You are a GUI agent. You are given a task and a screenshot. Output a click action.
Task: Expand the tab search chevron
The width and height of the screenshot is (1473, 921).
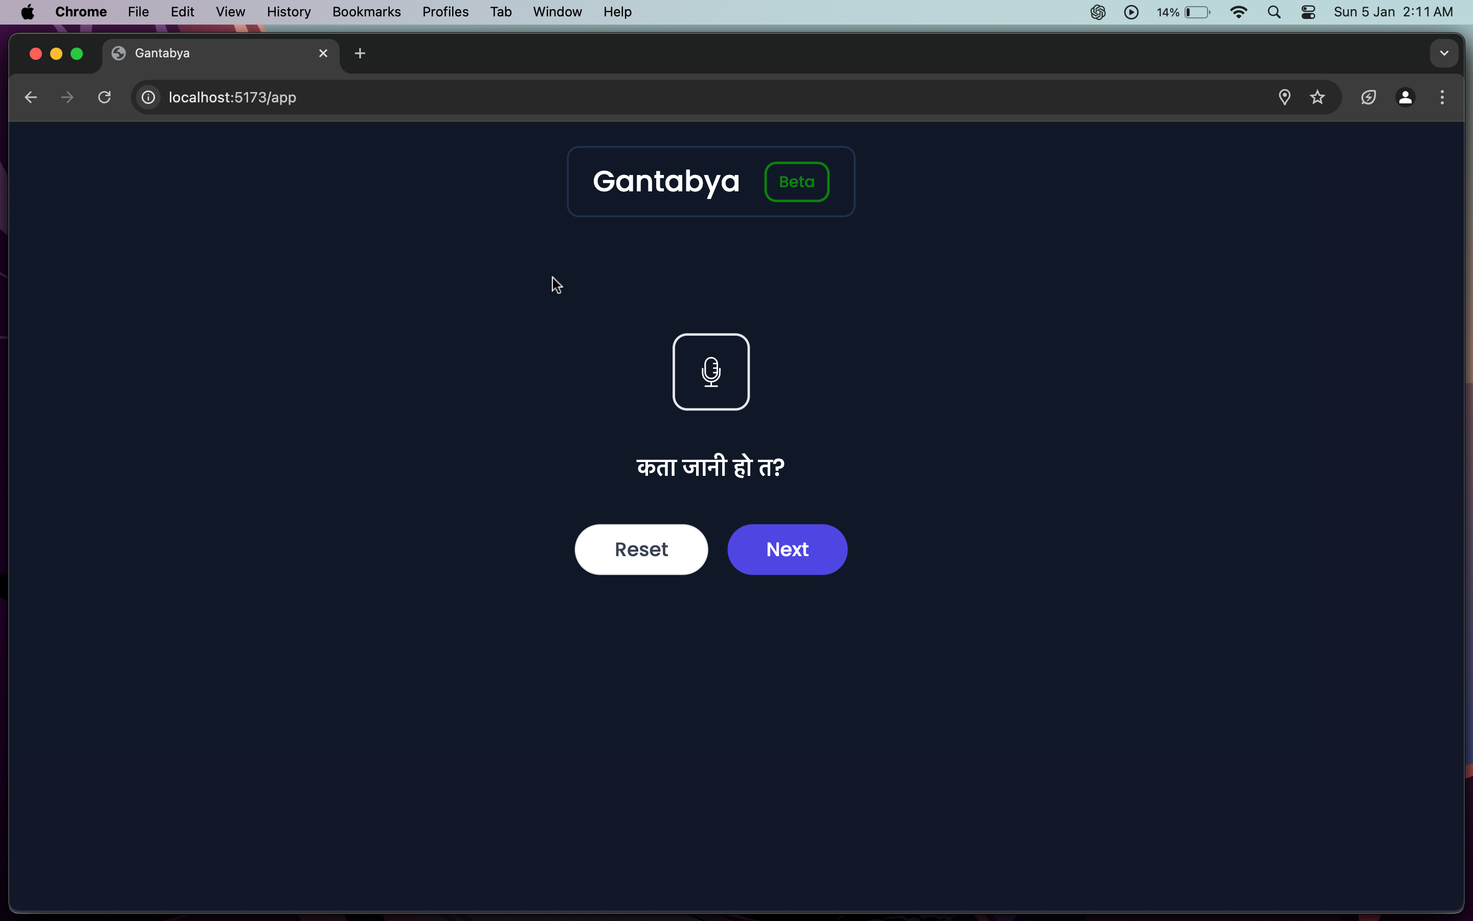tap(1444, 54)
